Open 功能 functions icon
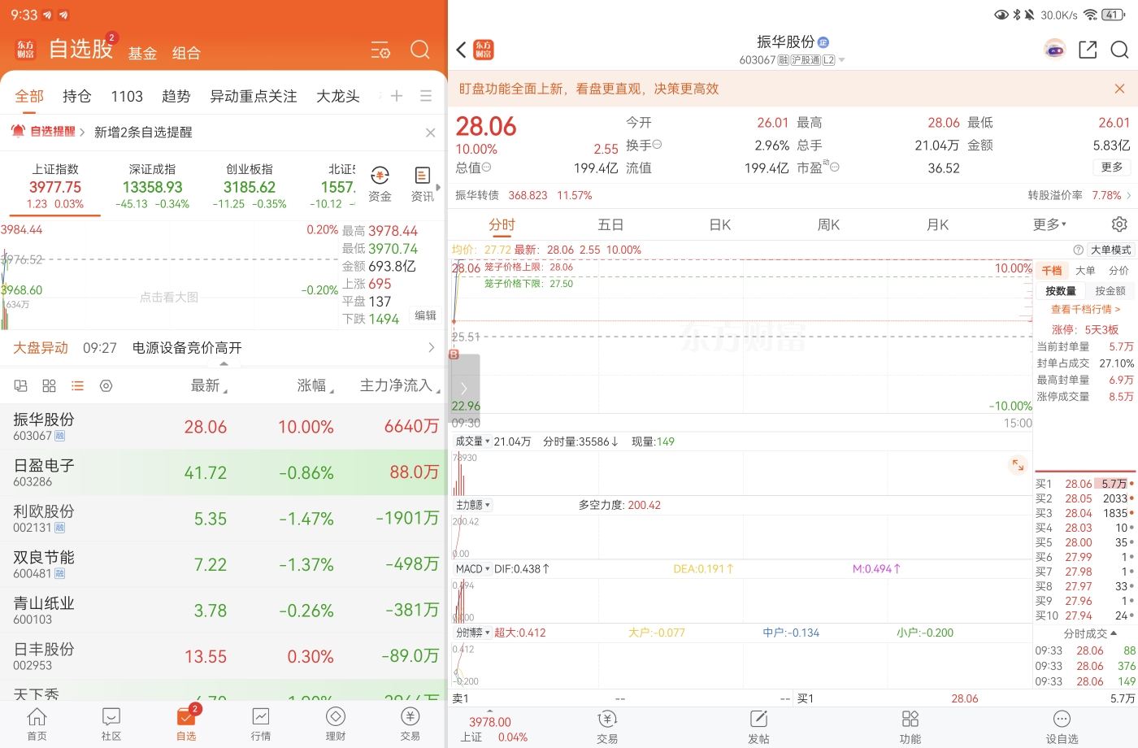This screenshot has width=1138, height=748. click(x=910, y=727)
